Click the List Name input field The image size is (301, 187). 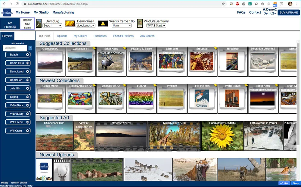point(15,48)
